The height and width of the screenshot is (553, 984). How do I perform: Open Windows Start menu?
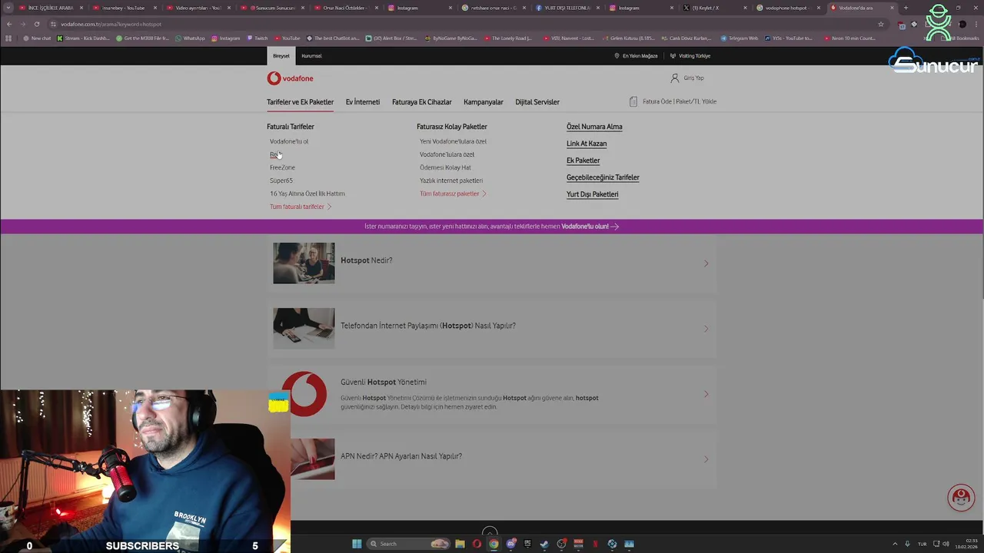coord(357,544)
